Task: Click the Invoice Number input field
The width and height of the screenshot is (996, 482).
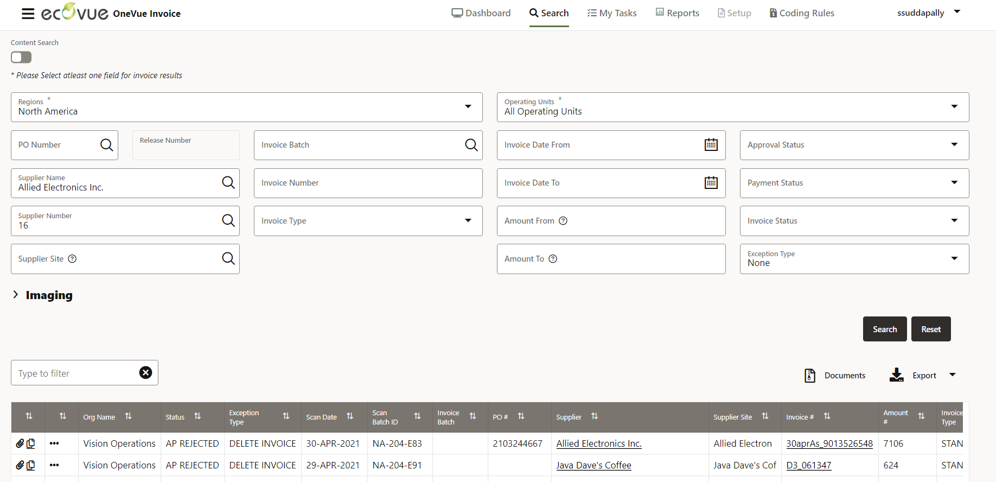Action: pyautogui.click(x=368, y=183)
